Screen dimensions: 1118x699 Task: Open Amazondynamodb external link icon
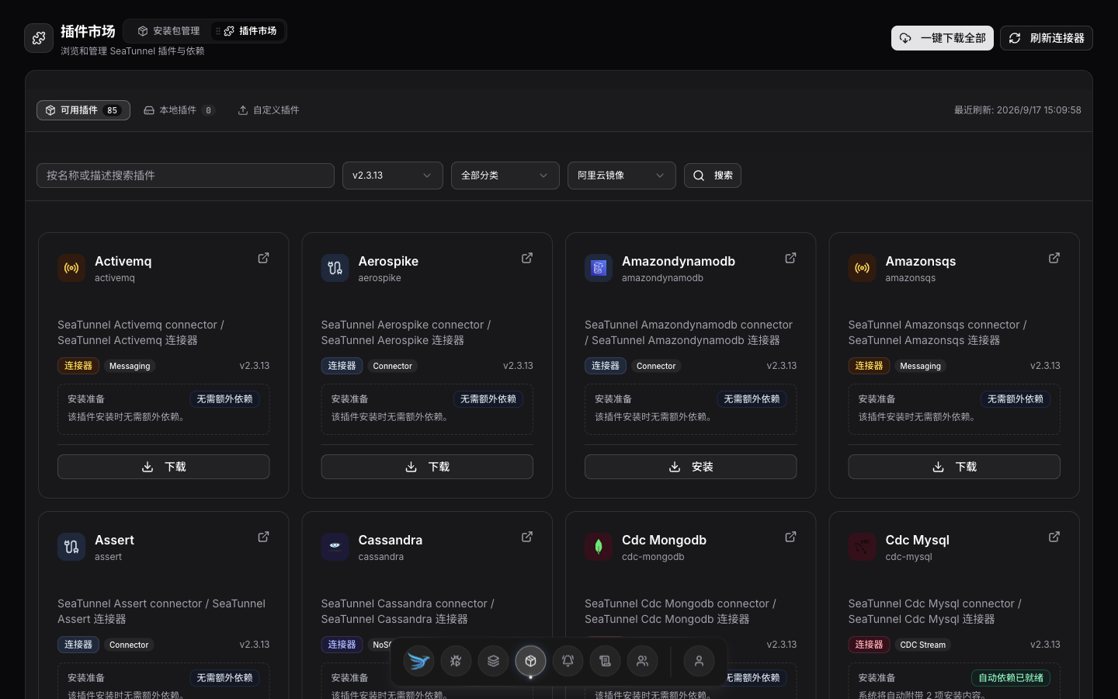(x=790, y=258)
